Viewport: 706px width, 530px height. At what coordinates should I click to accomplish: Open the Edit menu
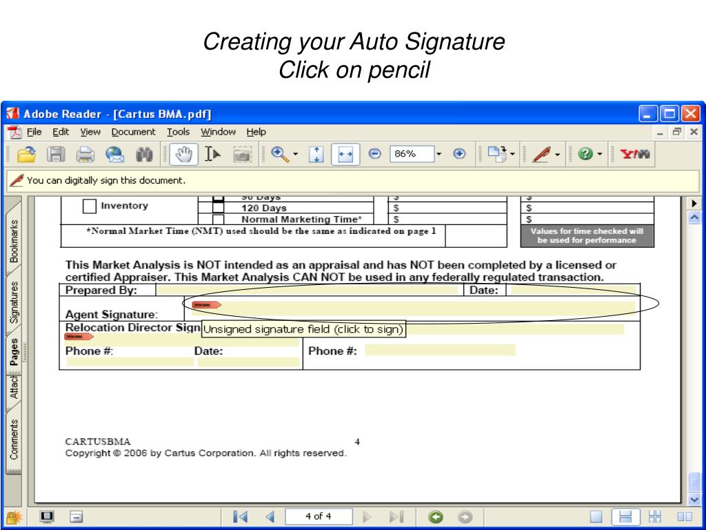coord(61,132)
